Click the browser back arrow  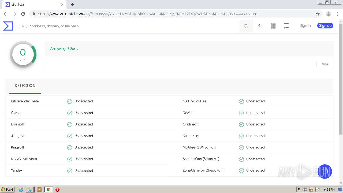pyautogui.click(x=6, y=14)
